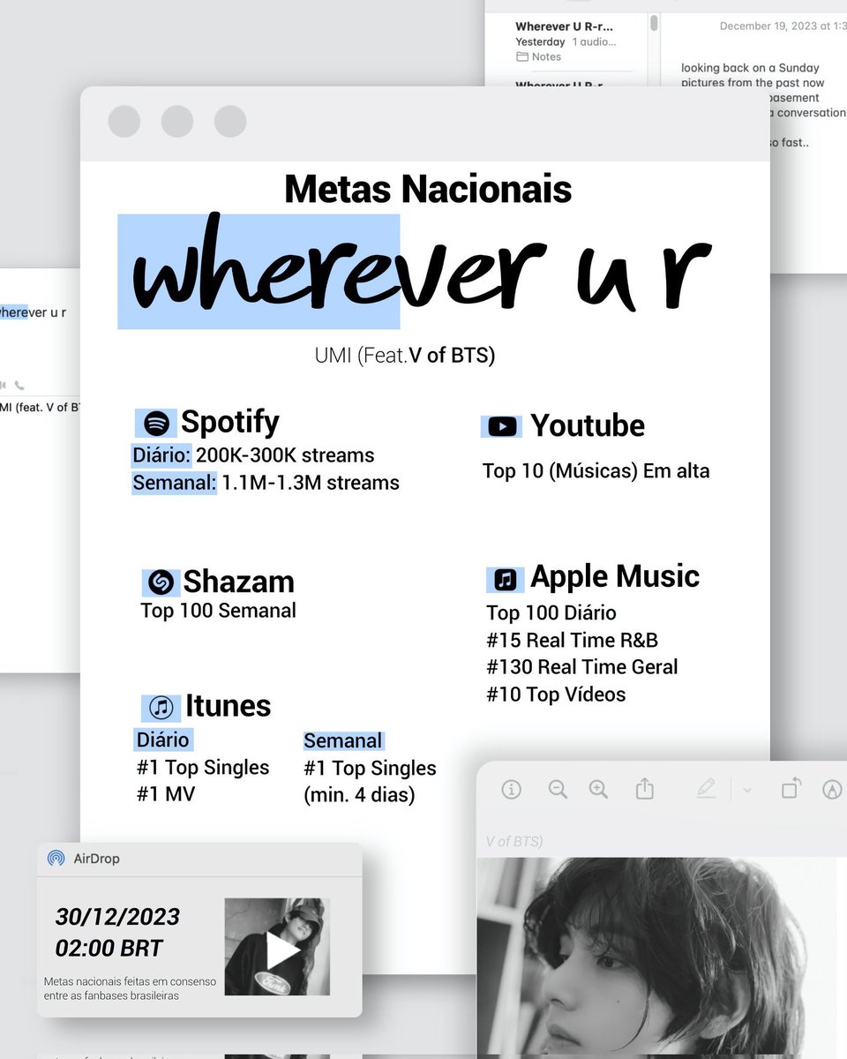Click the middle gray window control circle

pos(177,121)
